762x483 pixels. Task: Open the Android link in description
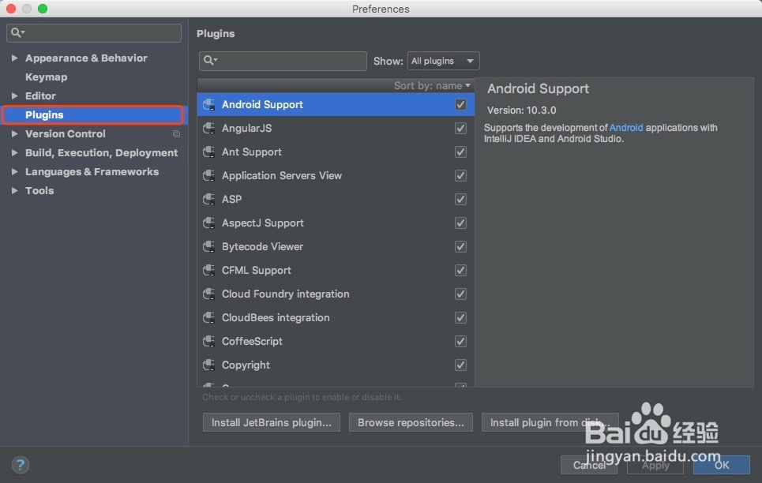click(x=626, y=127)
